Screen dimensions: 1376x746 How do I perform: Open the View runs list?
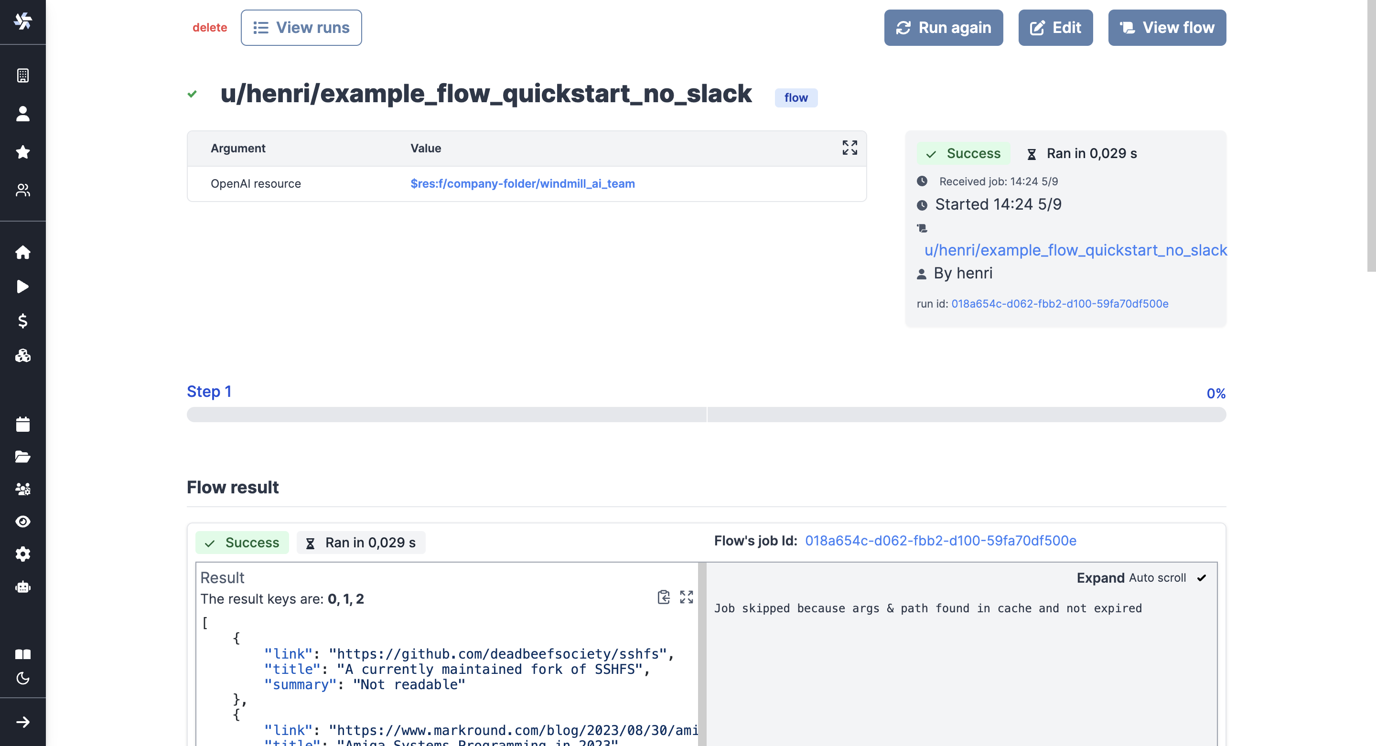pyautogui.click(x=301, y=28)
